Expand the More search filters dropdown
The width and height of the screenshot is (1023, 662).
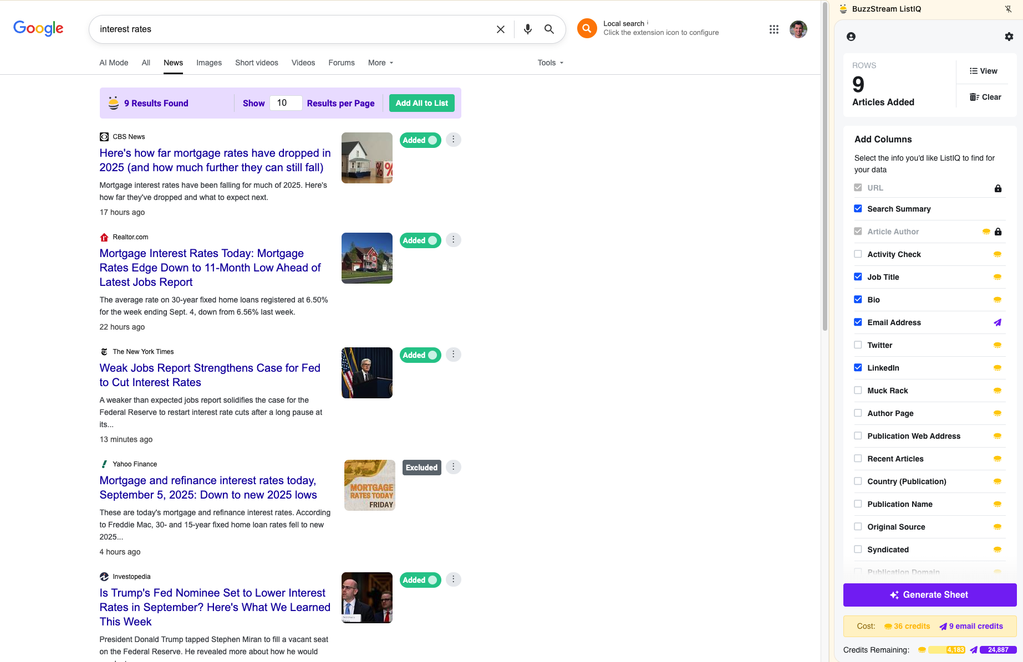[x=380, y=63]
